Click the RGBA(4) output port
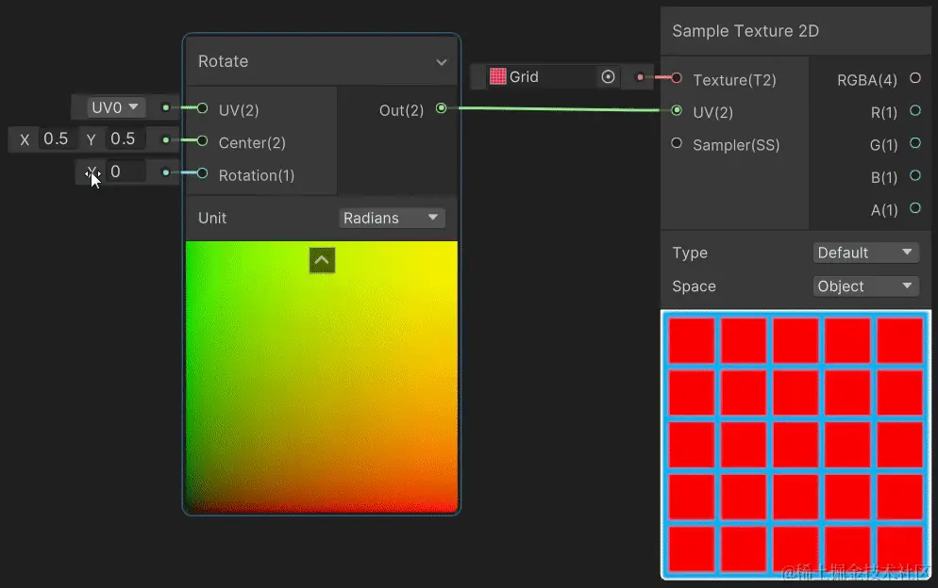The height and width of the screenshot is (588, 938). tap(914, 77)
